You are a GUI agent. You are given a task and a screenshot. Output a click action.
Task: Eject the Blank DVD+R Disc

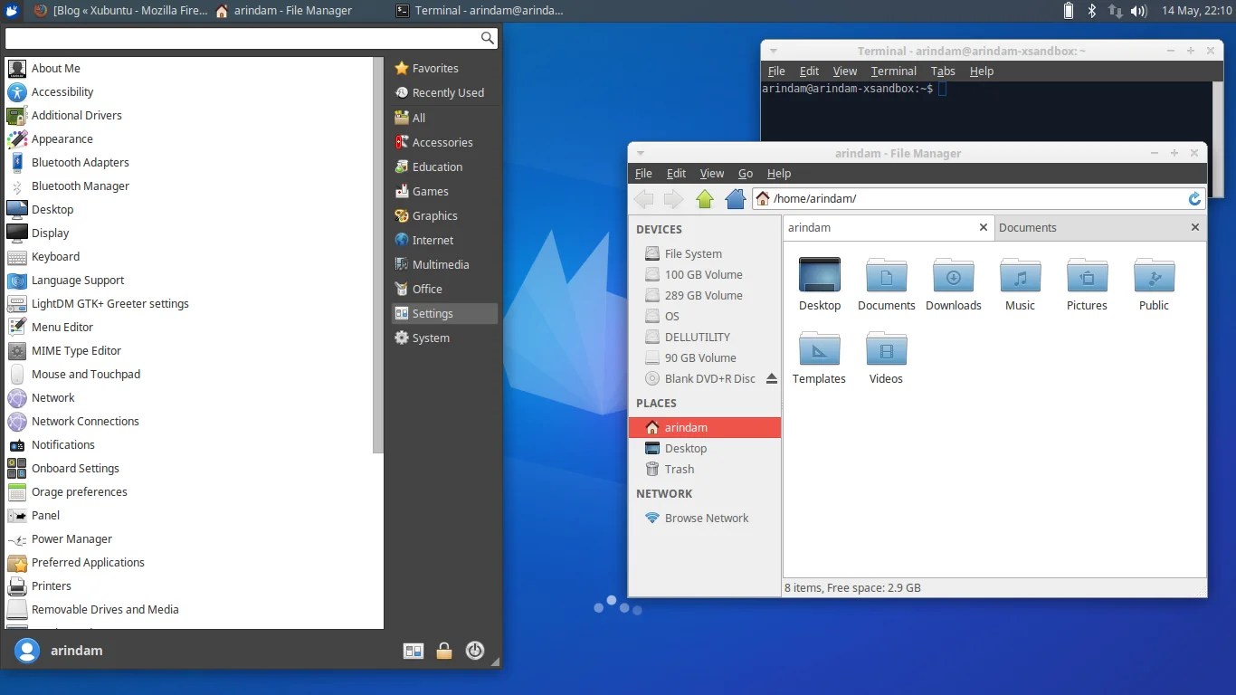tap(771, 378)
